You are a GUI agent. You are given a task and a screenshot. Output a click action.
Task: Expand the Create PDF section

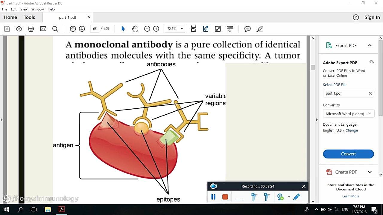(x=370, y=172)
